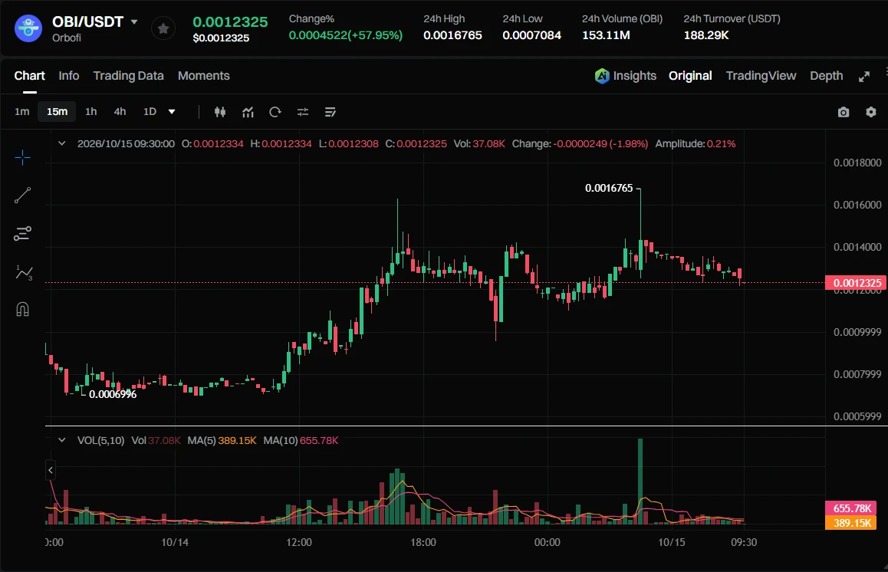Open the OBI/USDT pair selector dropdown
Image resolution: width=888 pixels, height=572 pixels.
(134, 22)
